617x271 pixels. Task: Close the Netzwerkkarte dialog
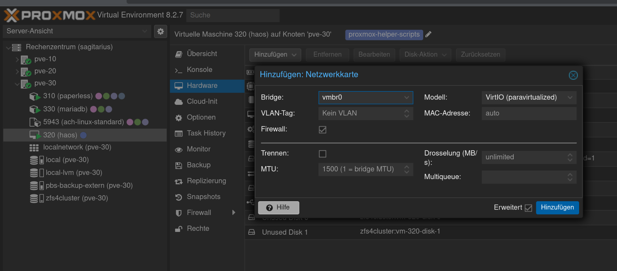pyautogui.click(x=573, y=75)
